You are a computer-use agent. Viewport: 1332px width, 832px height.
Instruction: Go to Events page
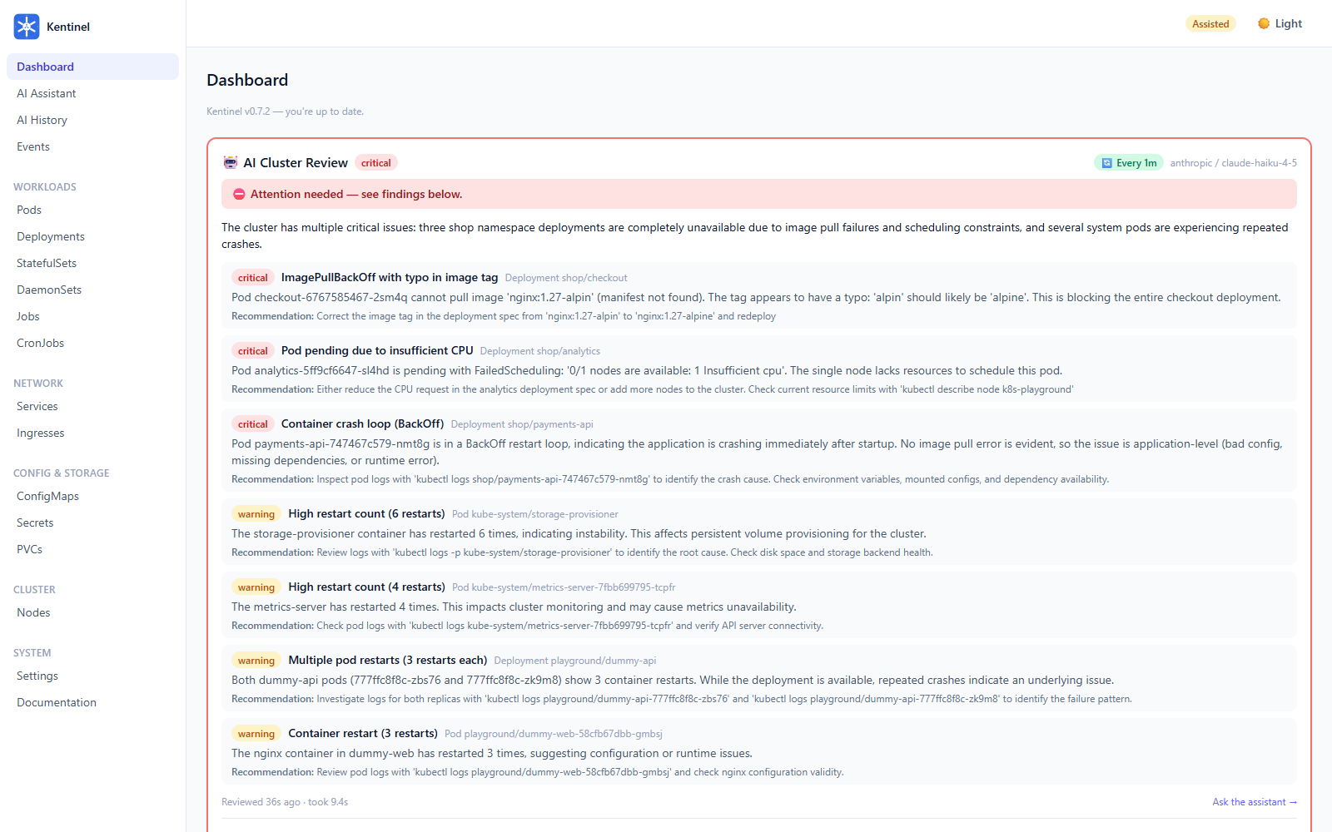(92, 146)
